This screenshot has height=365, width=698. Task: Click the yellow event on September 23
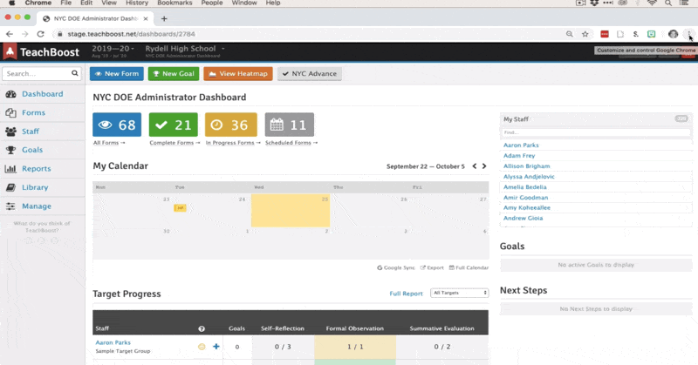(x=180, y=207)
